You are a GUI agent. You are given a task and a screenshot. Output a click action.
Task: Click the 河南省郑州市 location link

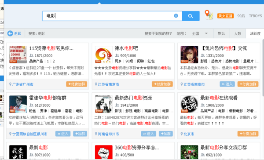[x=108, y=134]
